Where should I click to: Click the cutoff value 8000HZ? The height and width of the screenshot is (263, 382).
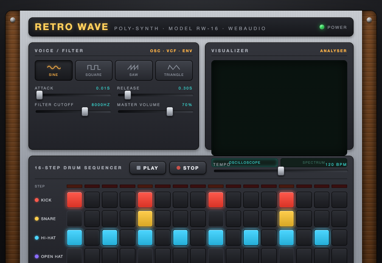pyautogui.click(x=101, y=105)
